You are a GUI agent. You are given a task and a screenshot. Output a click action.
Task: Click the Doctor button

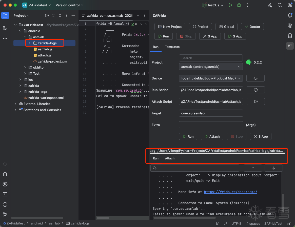tap(252, 27)
